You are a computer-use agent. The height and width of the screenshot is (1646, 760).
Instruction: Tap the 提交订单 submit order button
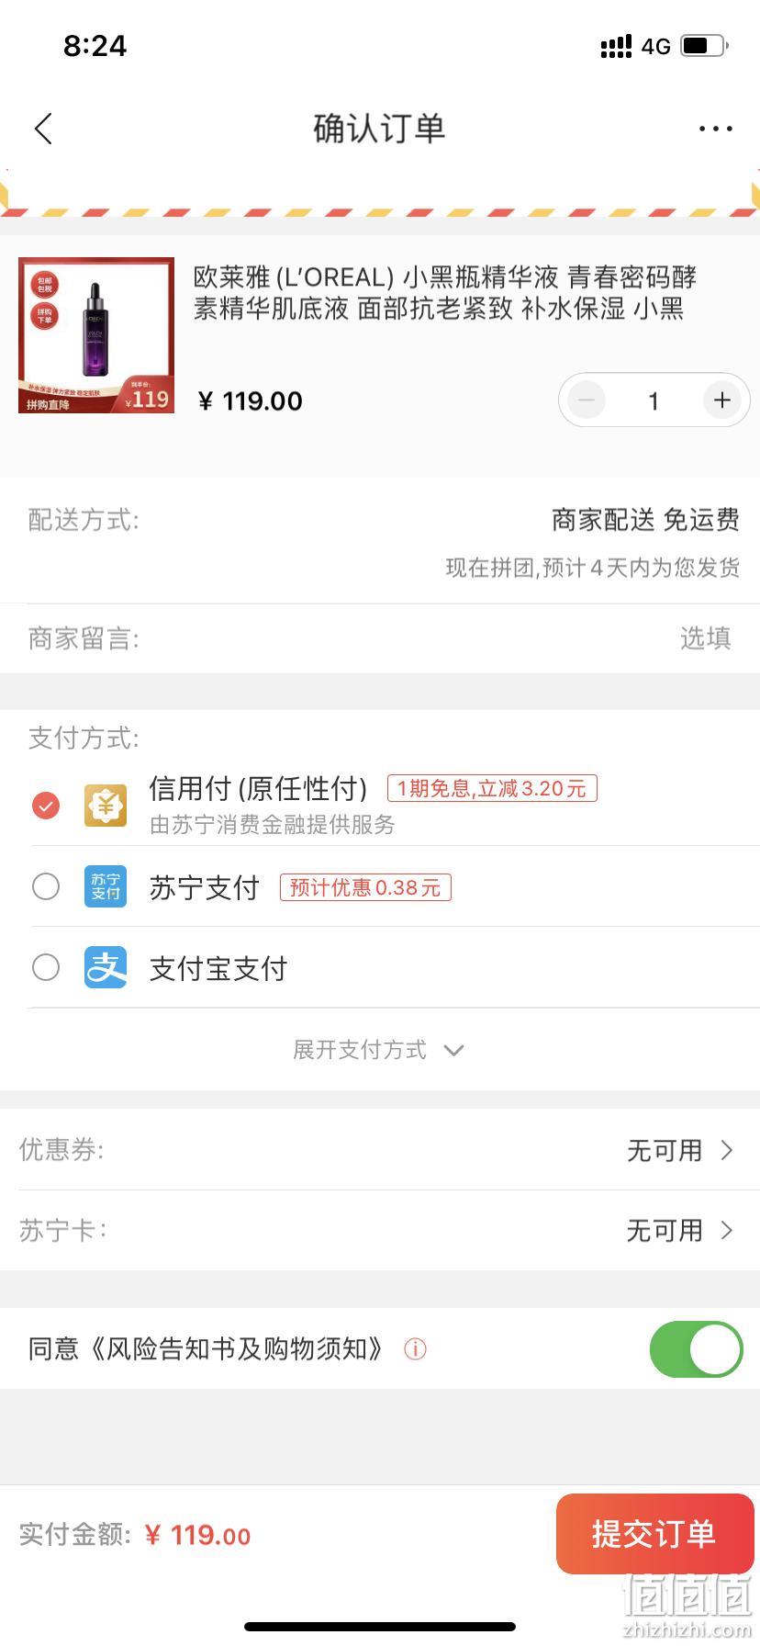coord(654,1534)
